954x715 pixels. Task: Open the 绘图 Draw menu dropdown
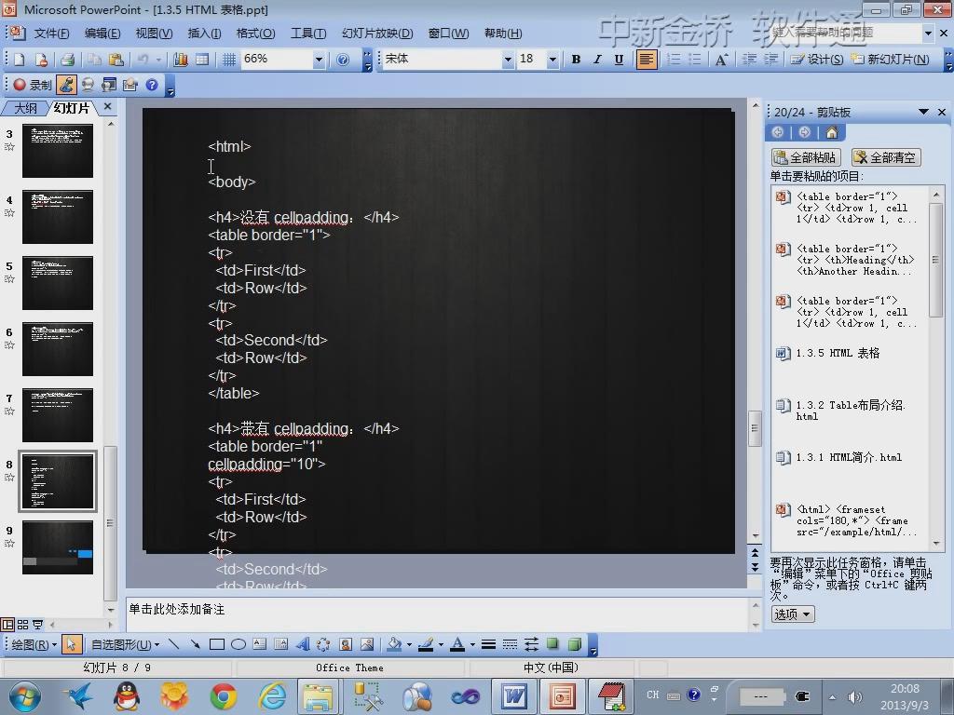pyautogui.click(x=34, y=644)
